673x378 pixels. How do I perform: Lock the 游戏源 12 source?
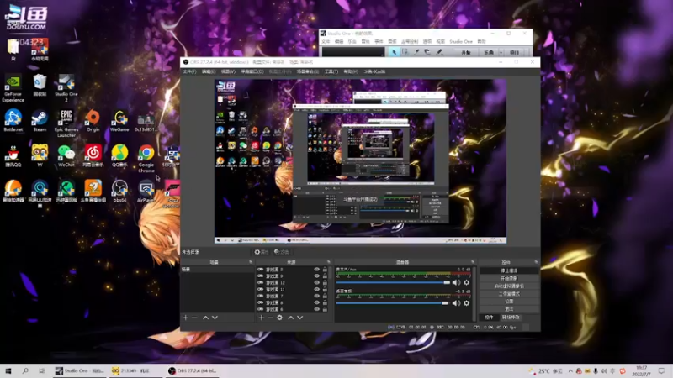325,283
